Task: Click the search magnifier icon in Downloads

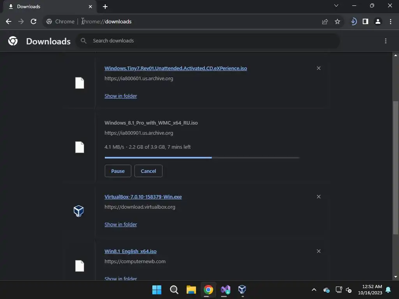Action: (83, 40)
